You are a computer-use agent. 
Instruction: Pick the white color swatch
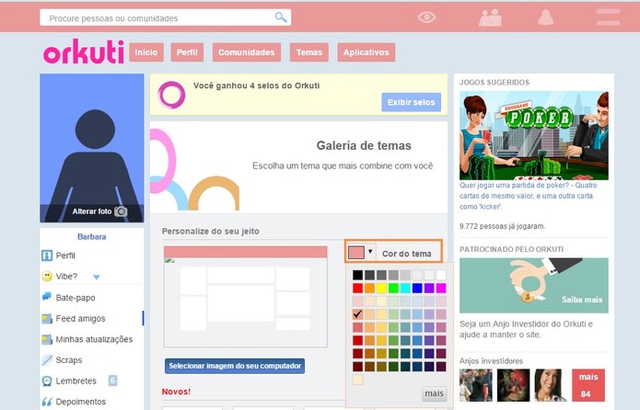pyautogui.click(x=441, y=275)
